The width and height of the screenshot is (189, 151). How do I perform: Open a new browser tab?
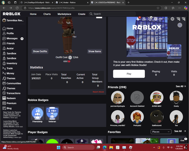[x=129, y=2]
